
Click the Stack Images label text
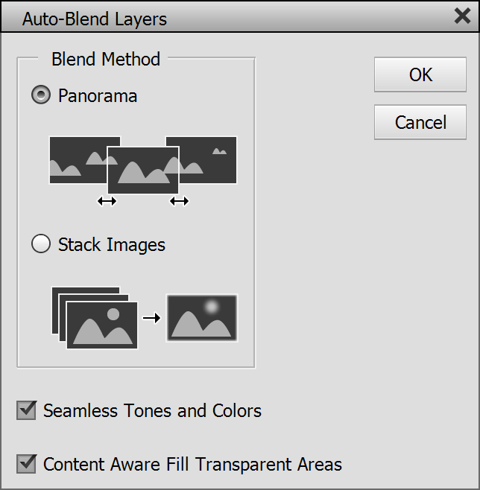(112, 245)
